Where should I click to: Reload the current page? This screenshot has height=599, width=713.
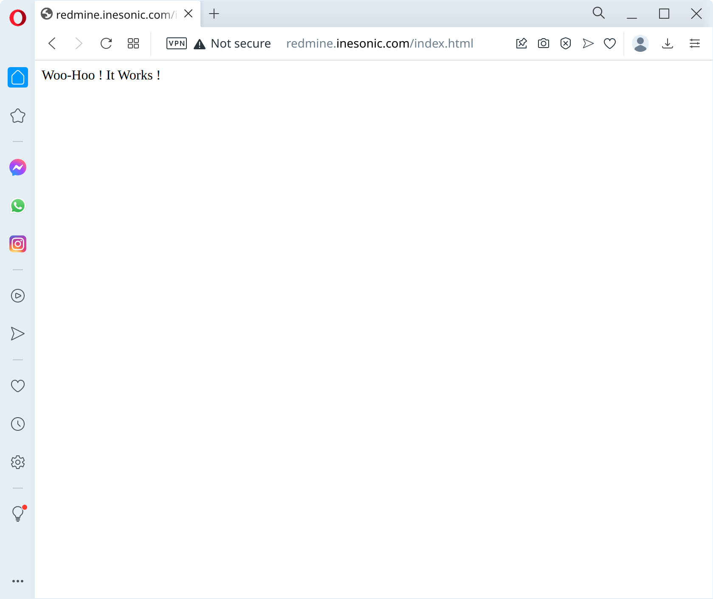106,43
